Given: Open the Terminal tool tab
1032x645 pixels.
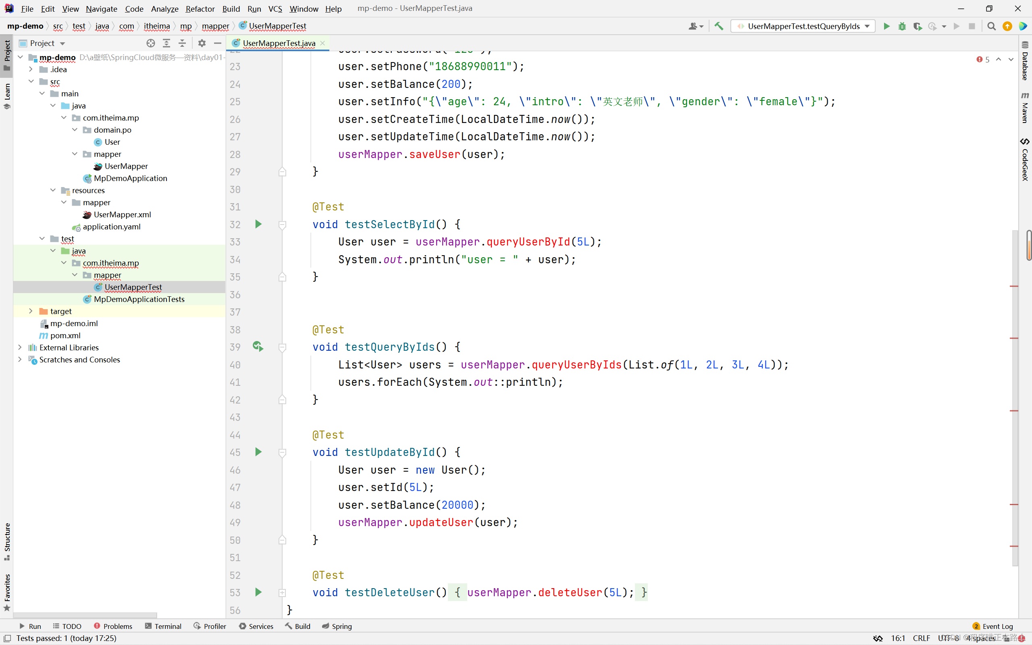Looking at the screenshot, I should [163, 626].
